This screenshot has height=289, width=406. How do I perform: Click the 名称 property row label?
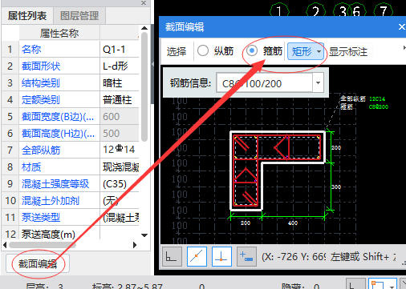31,50
